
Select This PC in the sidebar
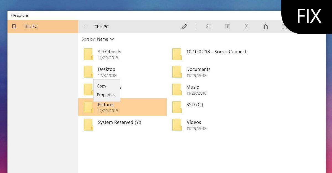30,26
